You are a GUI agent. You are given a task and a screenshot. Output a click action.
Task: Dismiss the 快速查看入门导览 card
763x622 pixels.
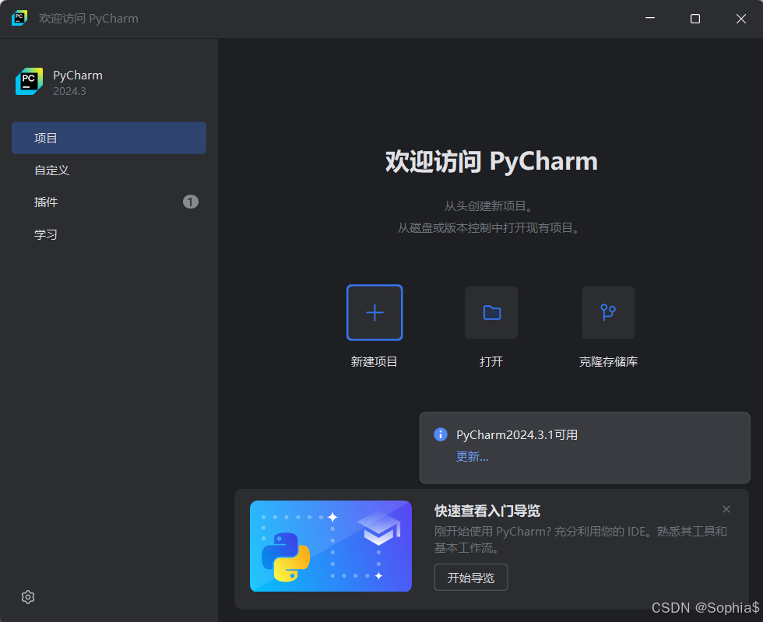tap(726, 508)
